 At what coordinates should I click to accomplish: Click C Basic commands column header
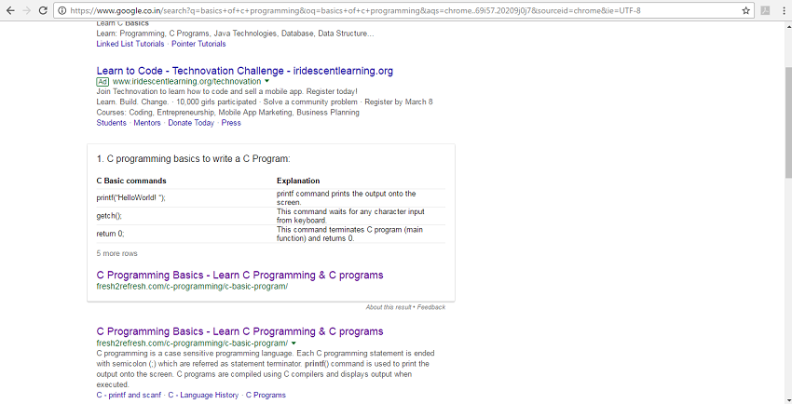tap(131, 181)
